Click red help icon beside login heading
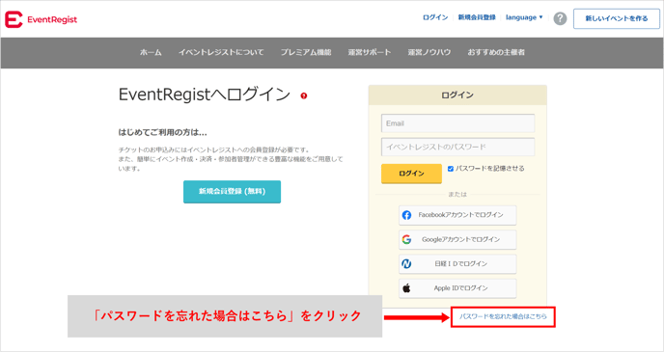664x352 pixels. tap(304, 95)
